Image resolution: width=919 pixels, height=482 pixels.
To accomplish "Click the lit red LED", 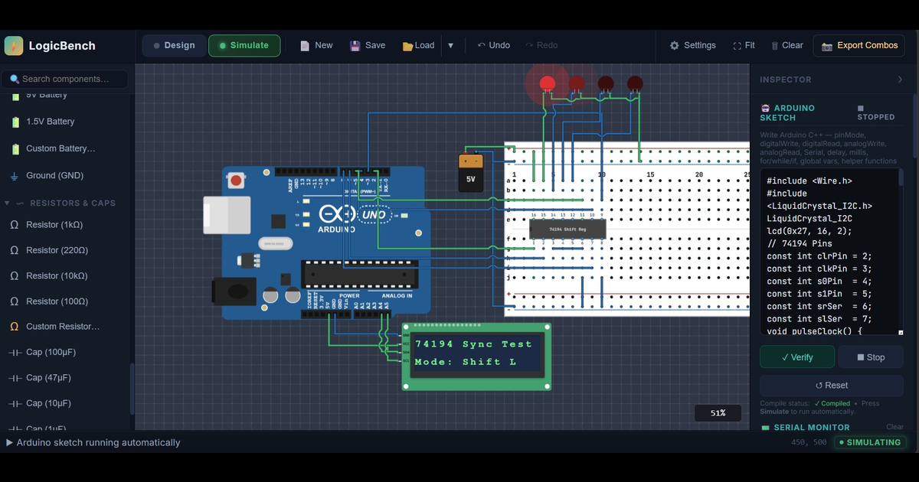I will [547, 83].
